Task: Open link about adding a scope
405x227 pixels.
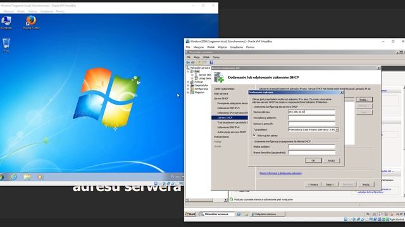Action: click(280, 173)
